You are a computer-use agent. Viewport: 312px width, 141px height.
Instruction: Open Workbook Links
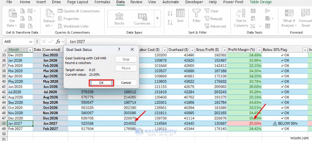point(73,26)
